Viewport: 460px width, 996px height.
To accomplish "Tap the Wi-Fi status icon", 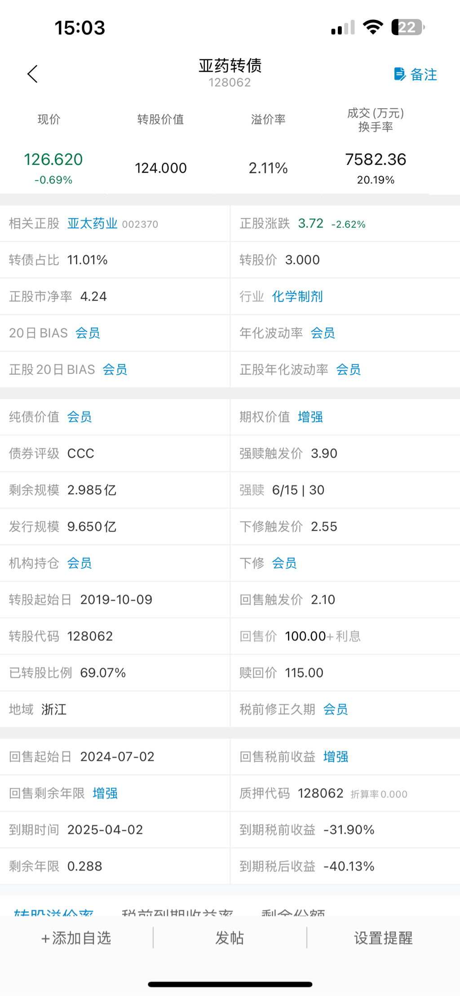I will coord(372,27).
